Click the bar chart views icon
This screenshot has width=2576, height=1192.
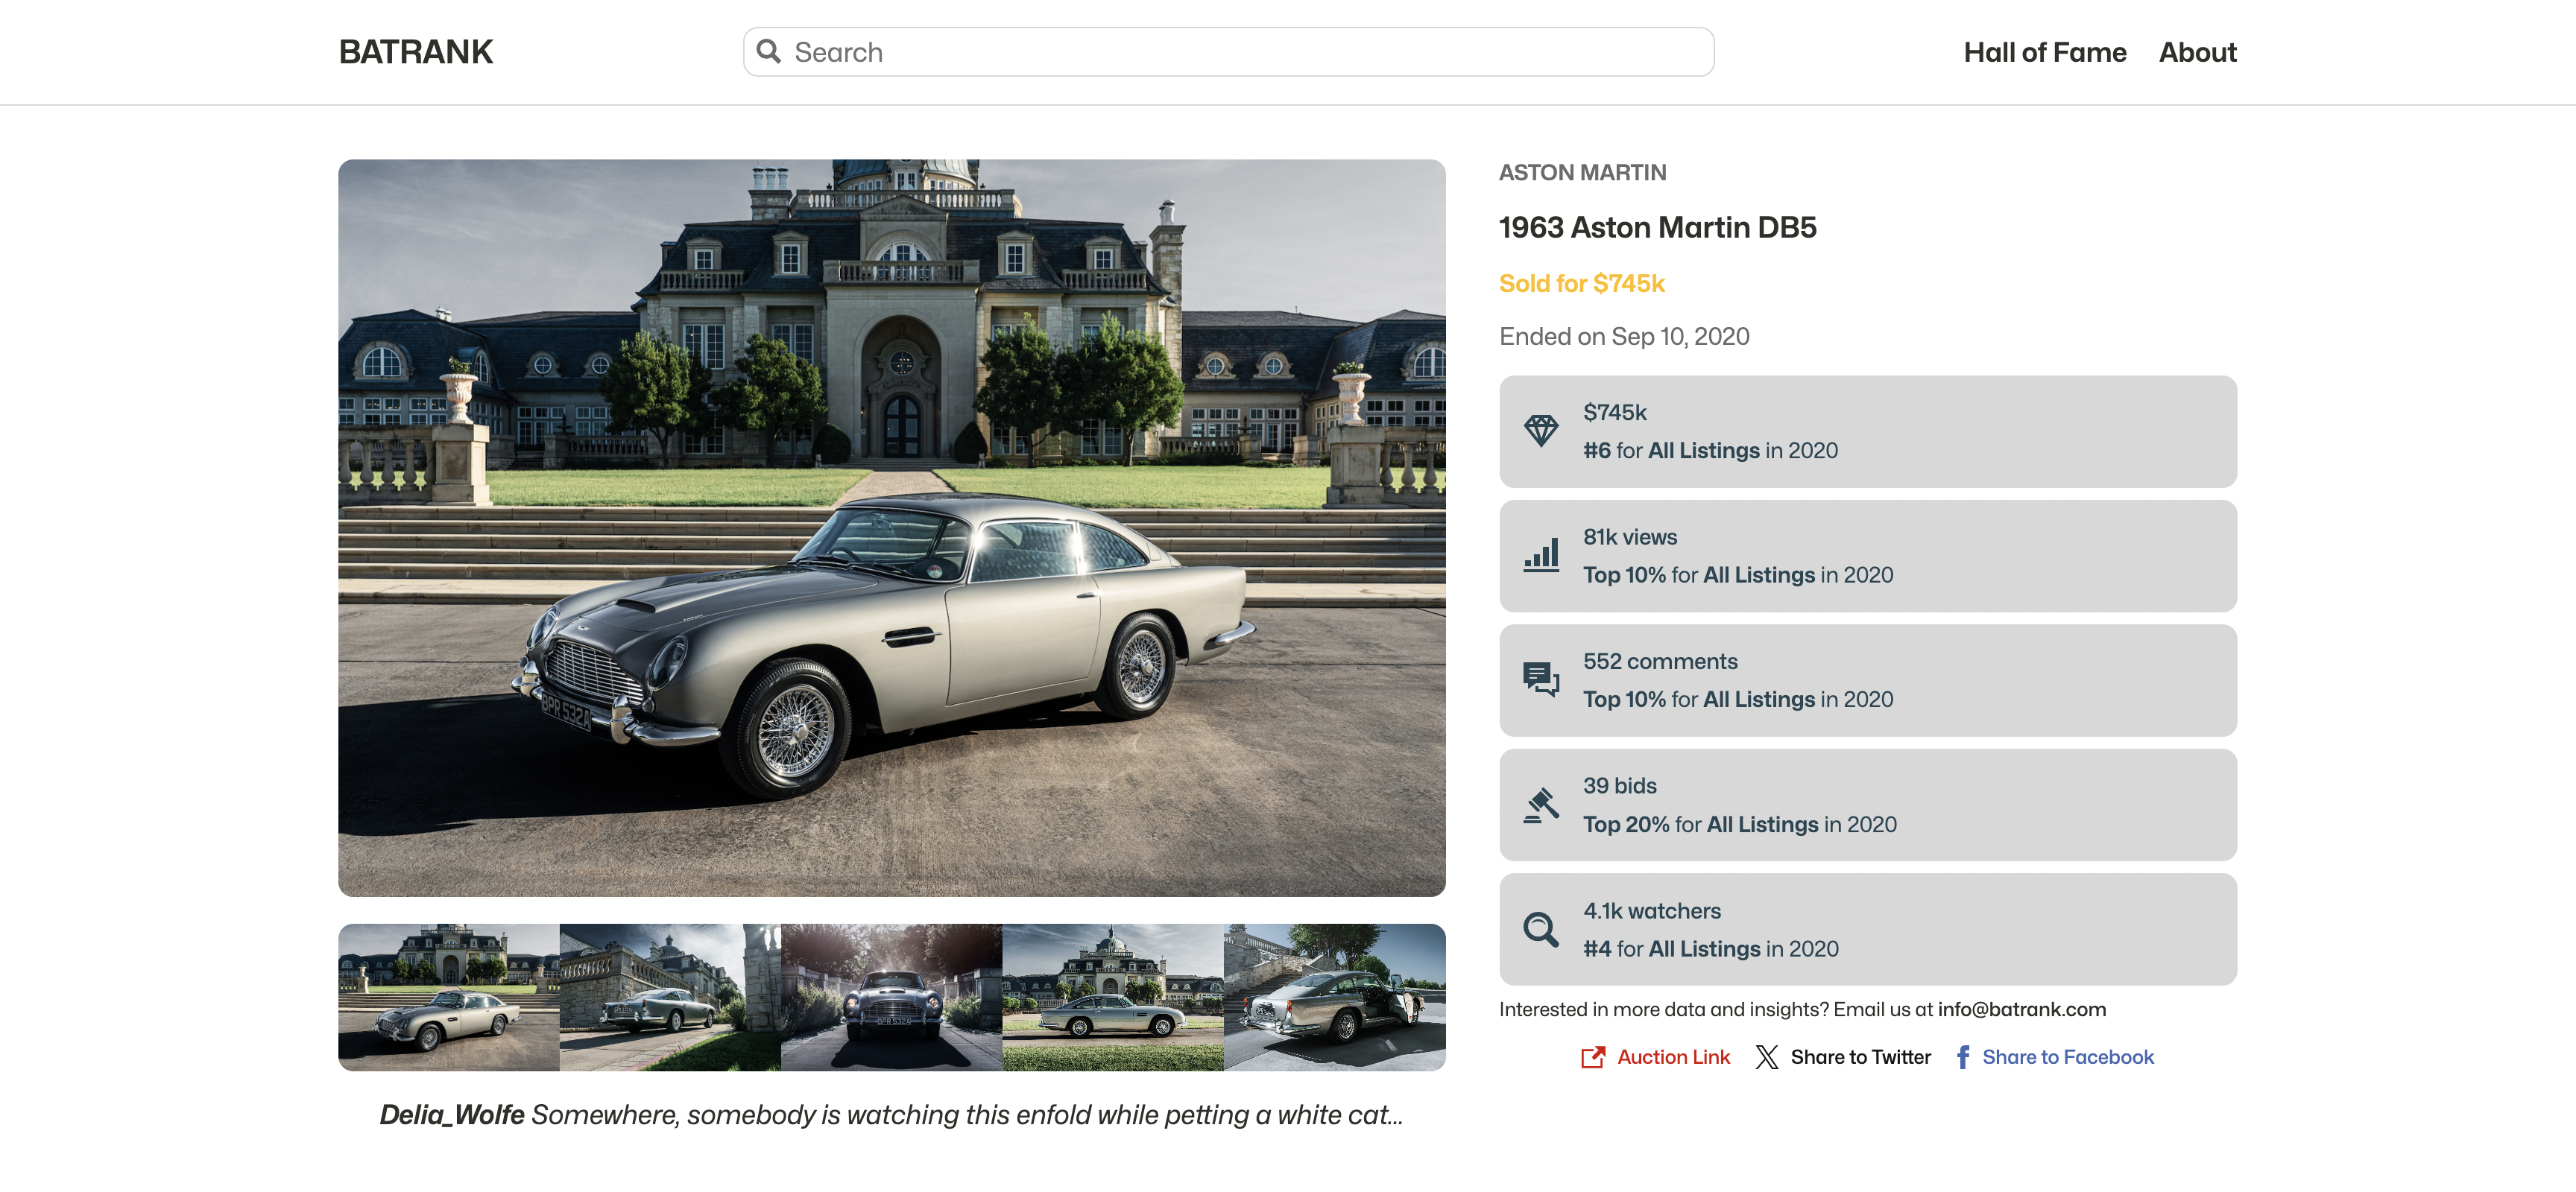point(1540,556)
